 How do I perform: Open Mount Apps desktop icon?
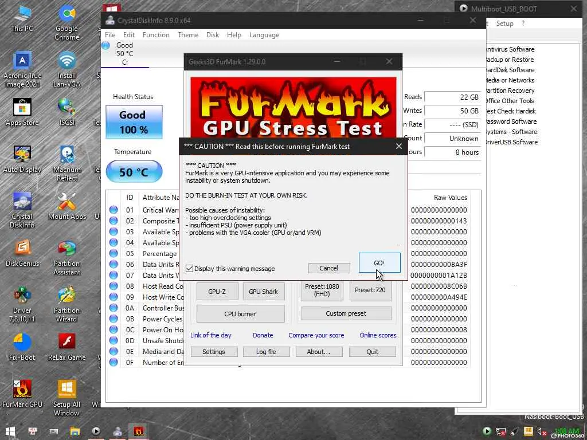click(66, 206)
